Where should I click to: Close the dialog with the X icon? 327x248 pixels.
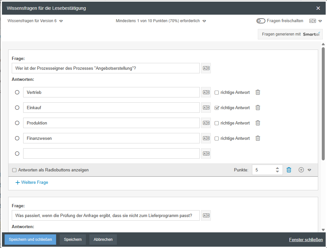[318, 8]
